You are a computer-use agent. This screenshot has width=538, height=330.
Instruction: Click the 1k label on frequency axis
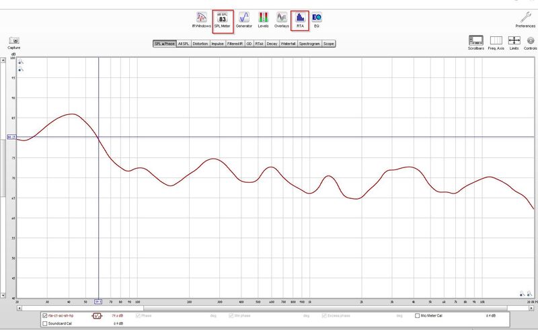309,302
